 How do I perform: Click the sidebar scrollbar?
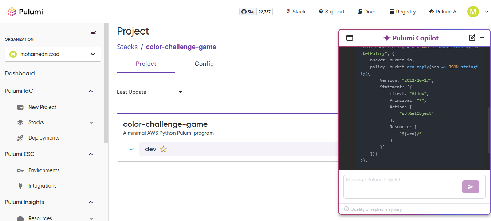(106, 83)
